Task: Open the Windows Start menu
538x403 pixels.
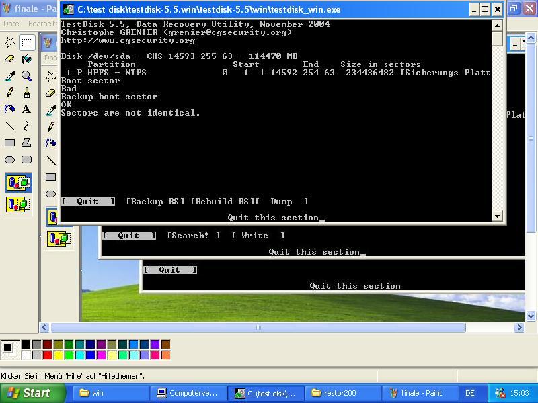Action: [32, 393]
